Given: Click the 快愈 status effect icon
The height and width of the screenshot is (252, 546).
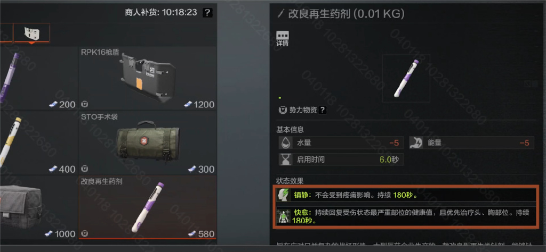Looking at the screenshot, I should click(x=284, y=216).
